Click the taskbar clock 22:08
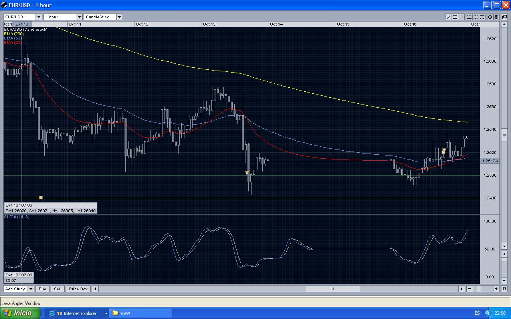This screenshot has width=511, height=319. coord(500,313)
